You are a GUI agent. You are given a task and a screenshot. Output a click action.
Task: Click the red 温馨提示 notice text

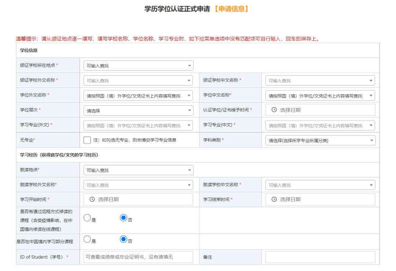coord(168,39)
